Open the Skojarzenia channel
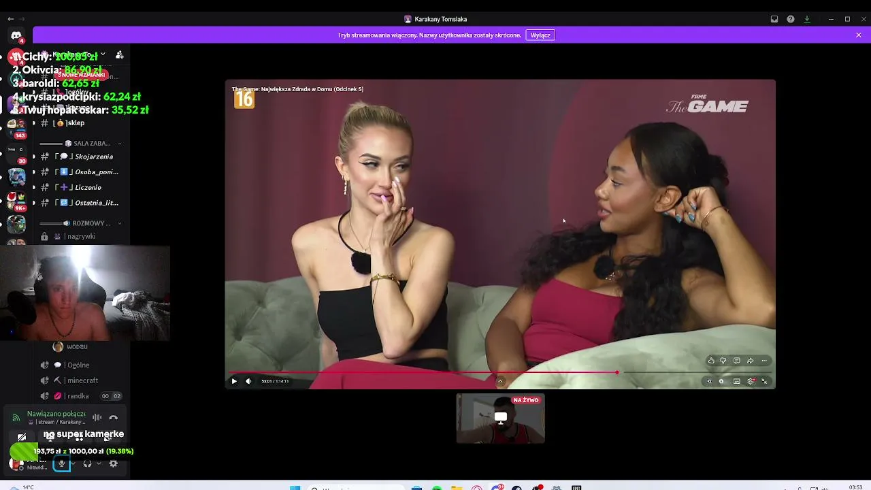This screenshot has width=871, height=490. (x=80, y=157)
